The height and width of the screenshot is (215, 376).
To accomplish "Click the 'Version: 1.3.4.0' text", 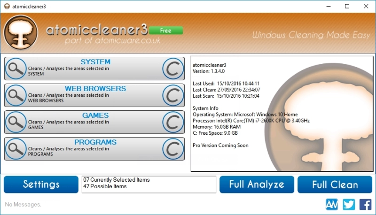I will (209, 71).
